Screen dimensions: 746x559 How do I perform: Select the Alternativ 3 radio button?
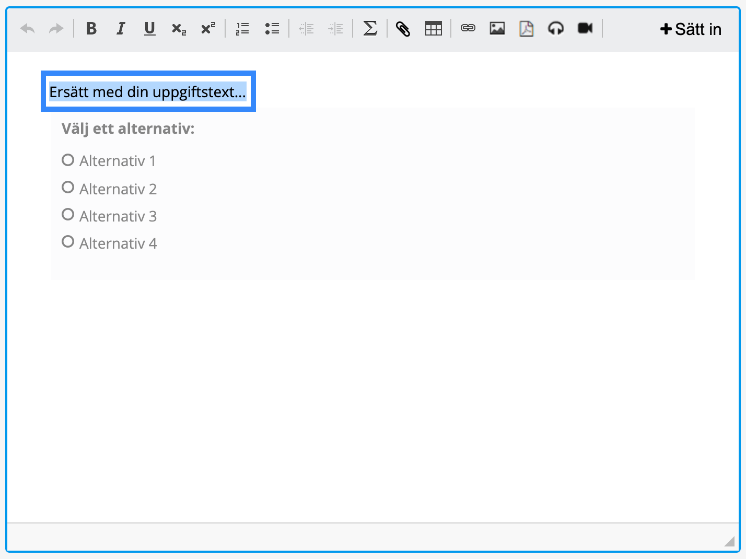pyautogui.click(x=68, y=214)
